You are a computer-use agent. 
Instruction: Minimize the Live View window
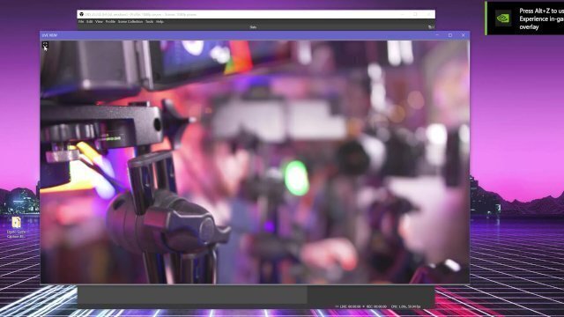click(x=437, y=35)
